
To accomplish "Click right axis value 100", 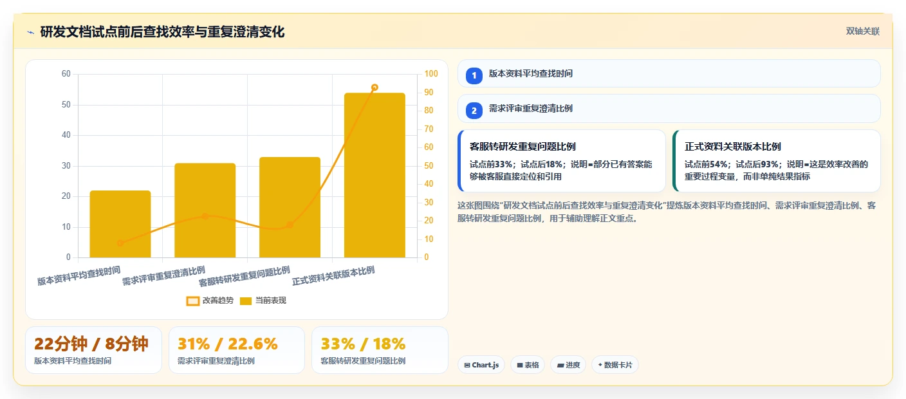I will coord(430,74).
